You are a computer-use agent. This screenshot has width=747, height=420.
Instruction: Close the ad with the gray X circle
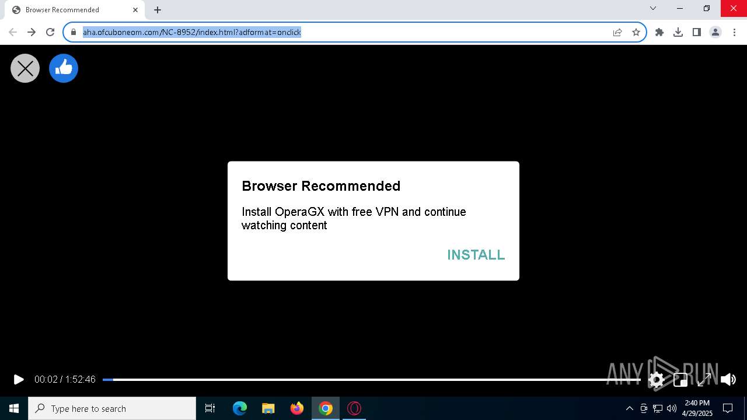[25, 68]
